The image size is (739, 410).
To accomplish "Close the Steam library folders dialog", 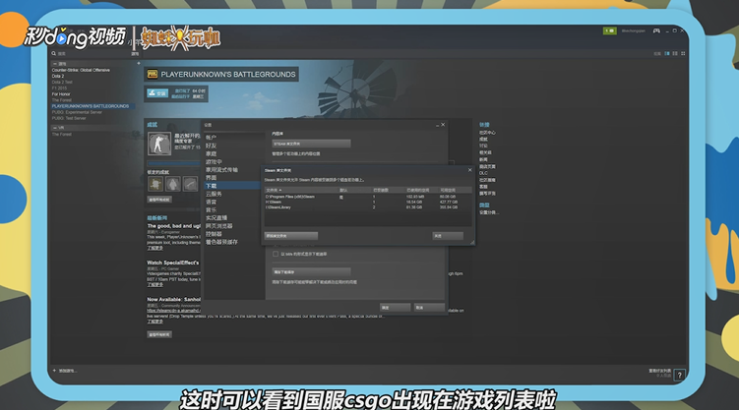I will pyautogui.click(x=469, y=170).
